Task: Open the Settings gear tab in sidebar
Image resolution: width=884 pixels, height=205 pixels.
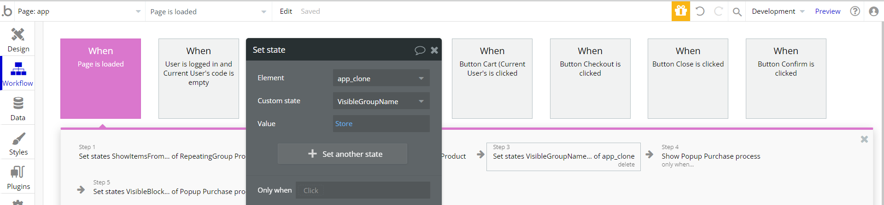Action: [18, 202]
